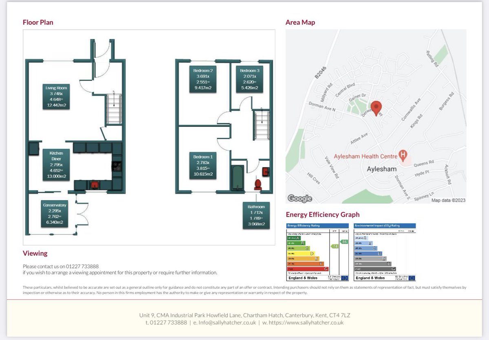Click the EU flag under Energy Efficiency Rating
This screenshot has width=489, height=340.
pyautogui.click(x=344, y=278)
